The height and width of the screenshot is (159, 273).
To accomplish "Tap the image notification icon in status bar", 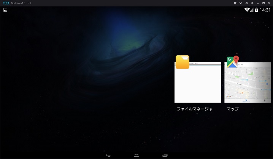I will click(5, 10).
